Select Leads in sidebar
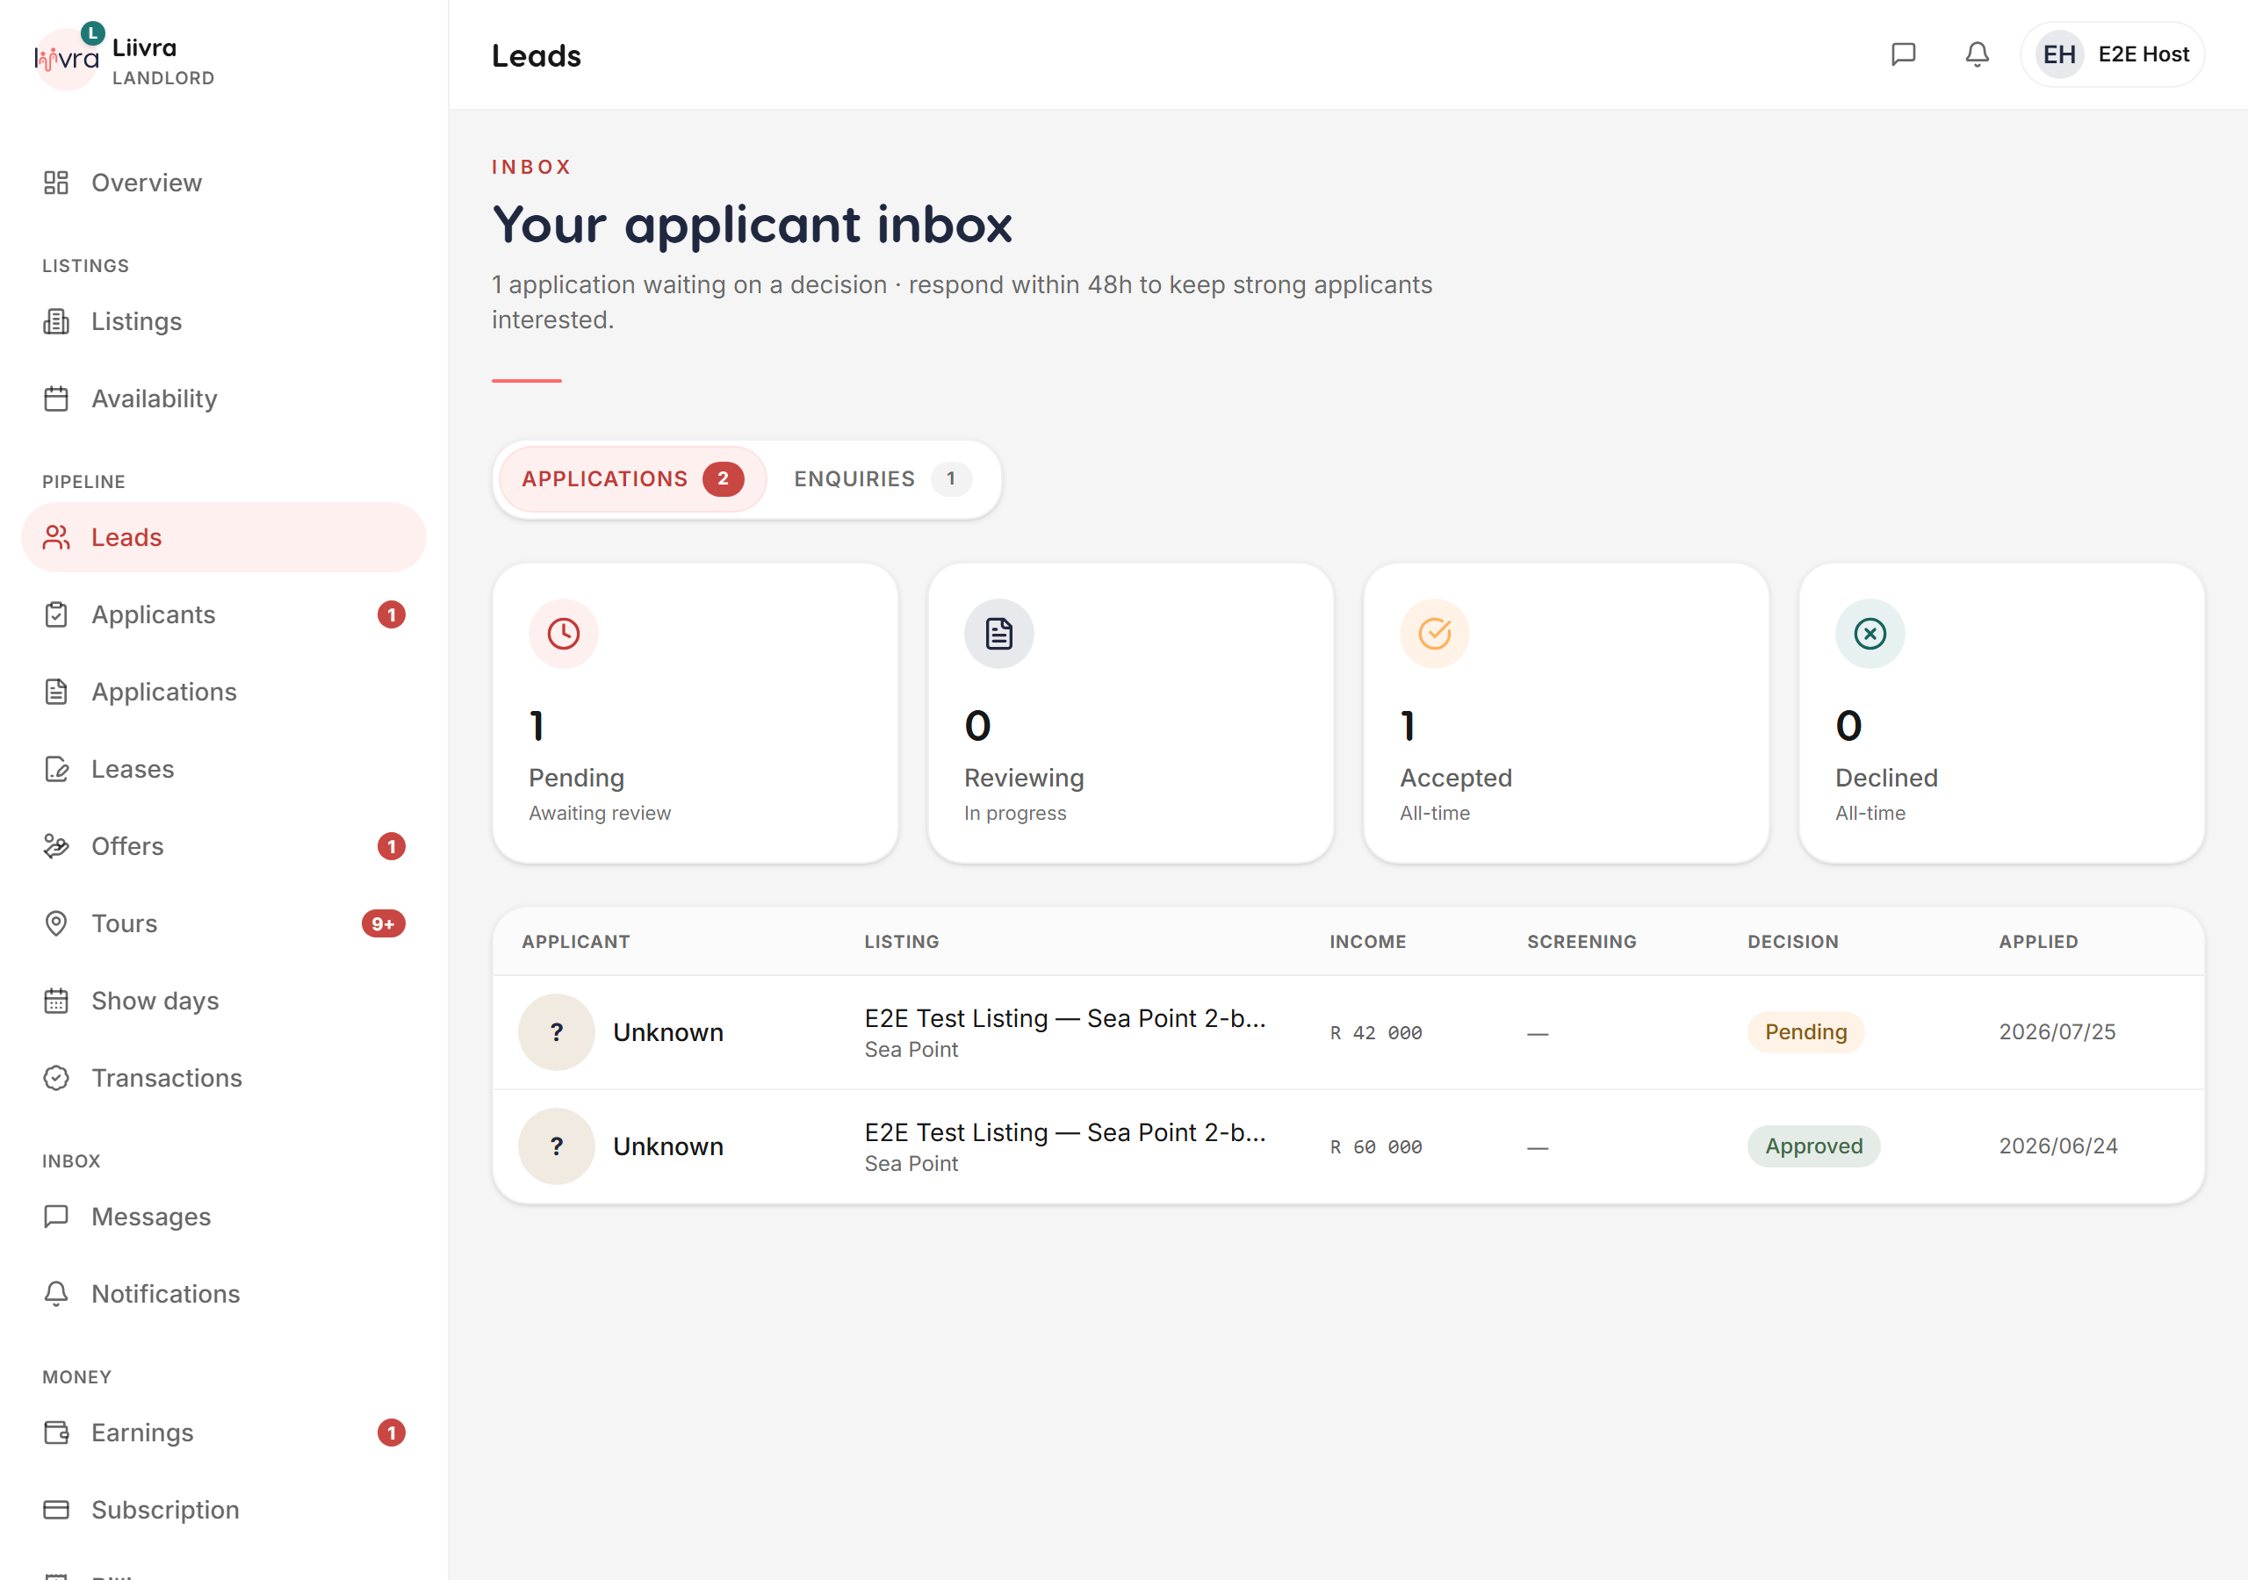The image size is (2248, 1580). pyautogui.click(x=223, y=537)
